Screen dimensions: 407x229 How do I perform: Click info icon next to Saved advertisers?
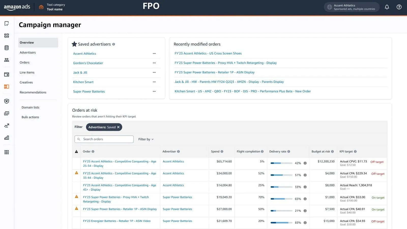[113, 44]
